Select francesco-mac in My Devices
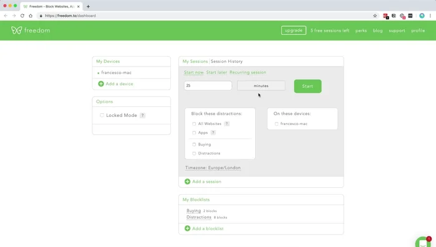The image size is (436, 247). click(x=116, y=73)
